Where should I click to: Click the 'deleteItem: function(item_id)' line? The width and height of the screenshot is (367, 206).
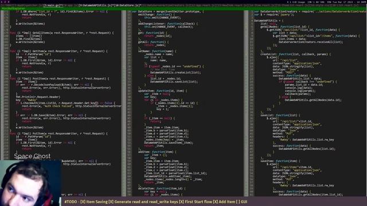[162, 188]
